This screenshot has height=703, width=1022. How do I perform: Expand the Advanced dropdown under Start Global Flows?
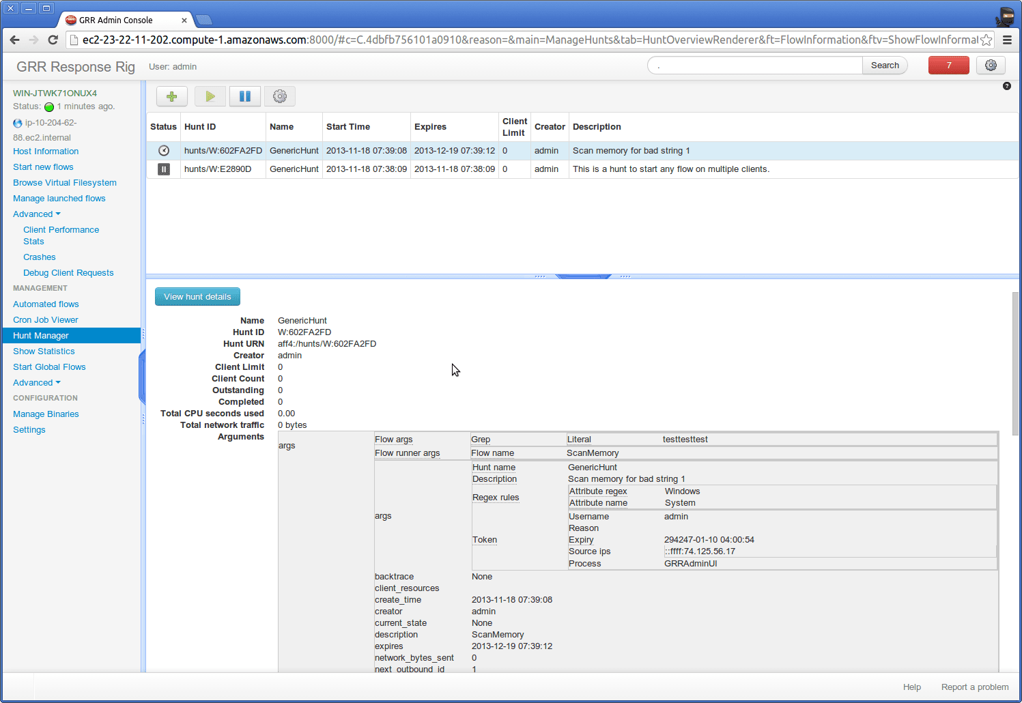pyautogui.click(x=36, y=383)
